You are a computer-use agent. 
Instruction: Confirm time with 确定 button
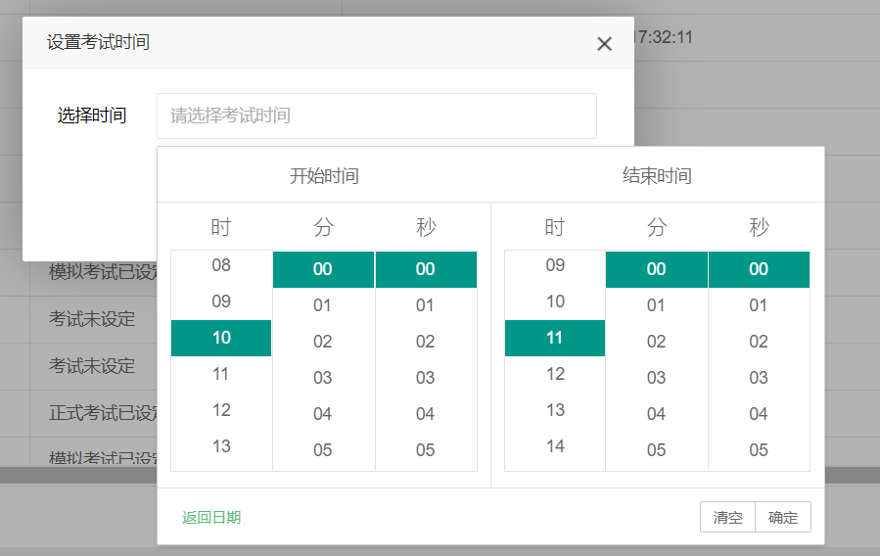[x=783, y=518]
